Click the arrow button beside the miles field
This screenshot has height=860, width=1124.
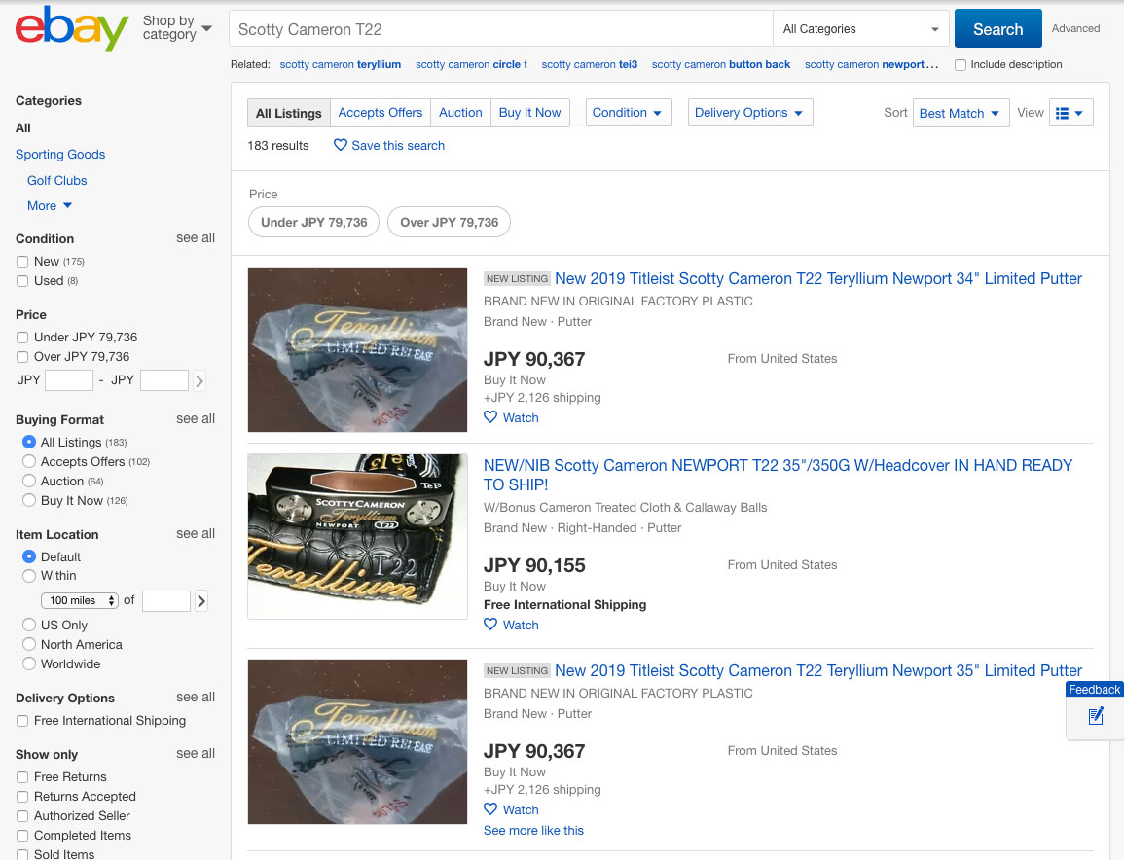[x=201, y=601]
